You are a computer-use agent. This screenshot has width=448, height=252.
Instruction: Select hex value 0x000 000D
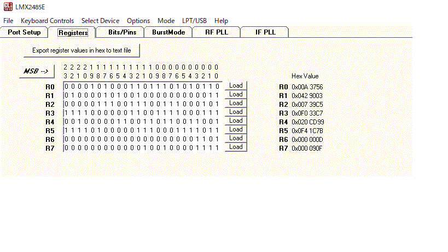pos(307,140)
